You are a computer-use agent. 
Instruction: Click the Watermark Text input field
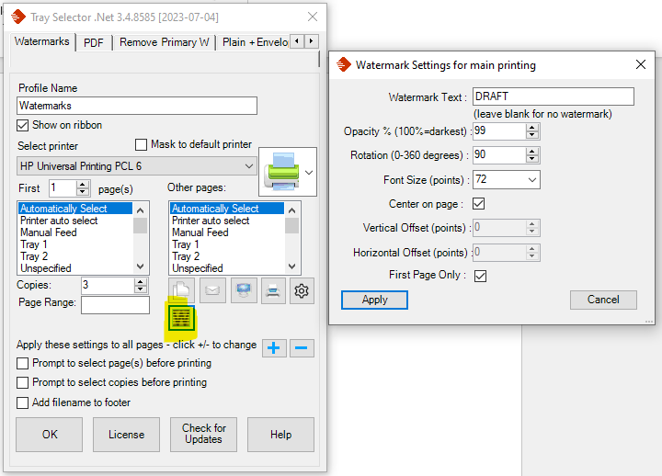[553, 96]
